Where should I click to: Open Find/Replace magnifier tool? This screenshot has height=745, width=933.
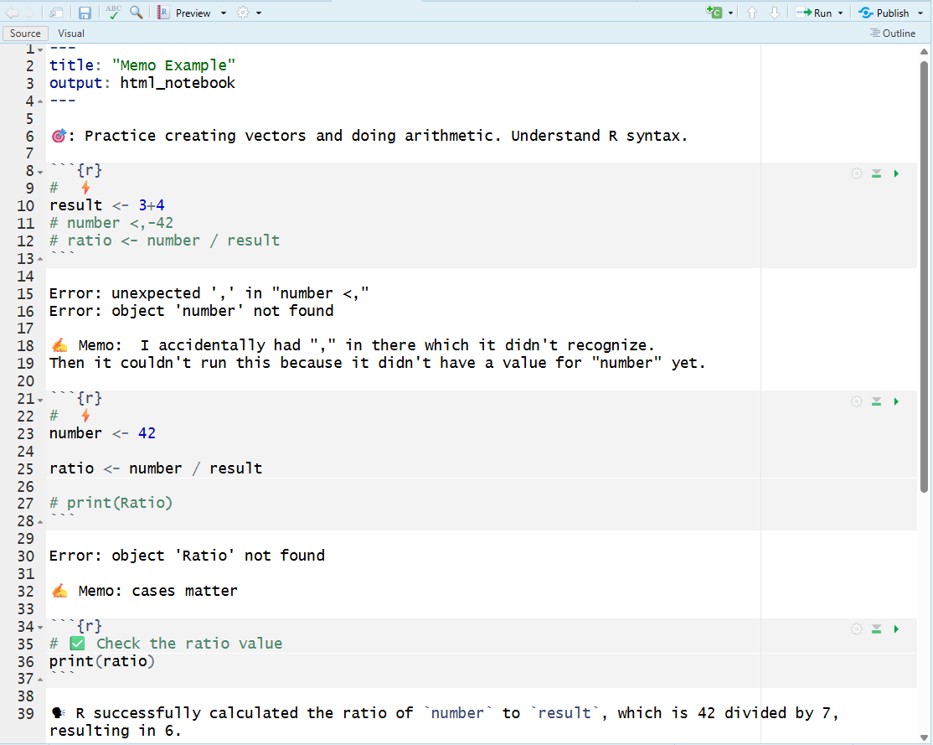click(x=137, y=12)
